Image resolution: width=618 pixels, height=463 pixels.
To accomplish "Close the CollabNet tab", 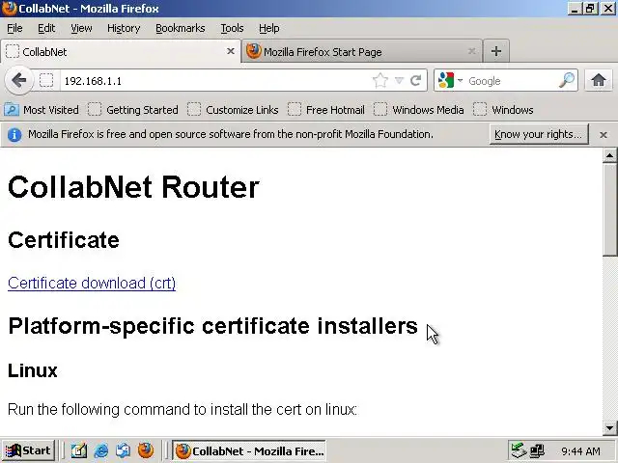I will pyautogui.click(x=231, y=51).
